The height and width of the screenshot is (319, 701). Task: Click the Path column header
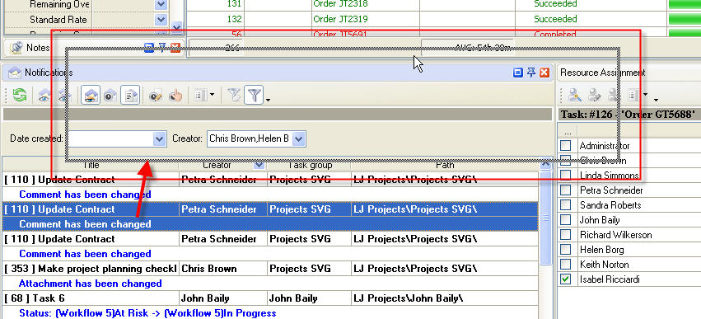coord(445,165)
